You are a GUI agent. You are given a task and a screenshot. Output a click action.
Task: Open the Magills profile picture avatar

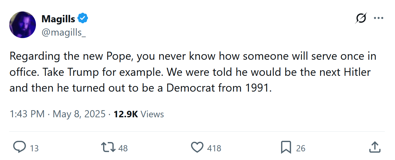point(23,25)
